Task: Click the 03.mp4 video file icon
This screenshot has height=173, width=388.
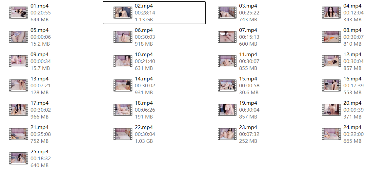Action: coord(227,12)
